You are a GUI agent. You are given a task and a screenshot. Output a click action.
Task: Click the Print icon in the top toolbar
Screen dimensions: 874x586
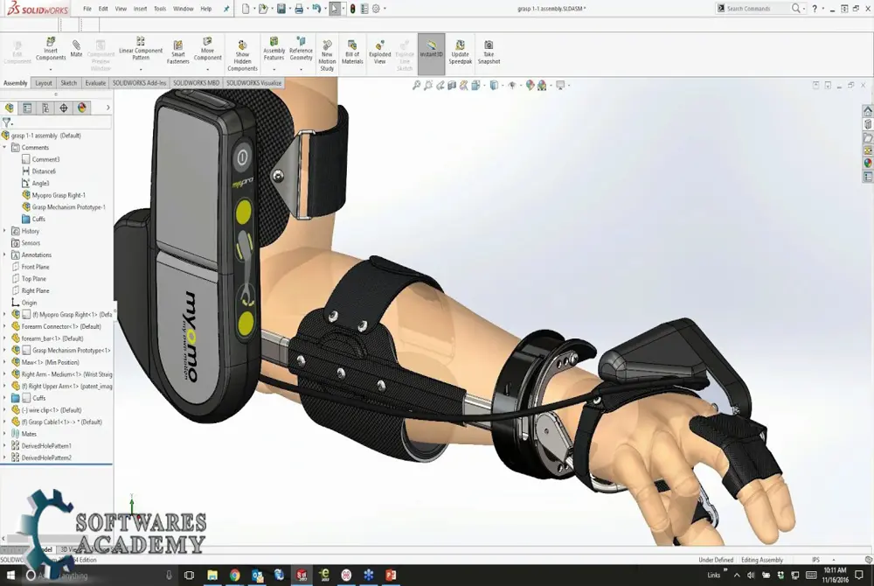299,9
